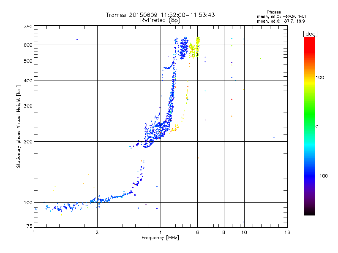Click the x-axis tick label "1"

click(34, 232)
